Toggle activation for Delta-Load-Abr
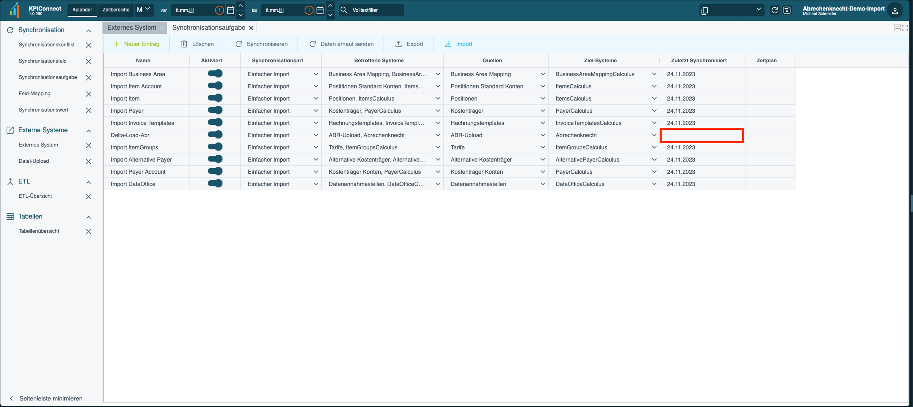This screenshot has height=407, width=913. [x=215, y=135]
